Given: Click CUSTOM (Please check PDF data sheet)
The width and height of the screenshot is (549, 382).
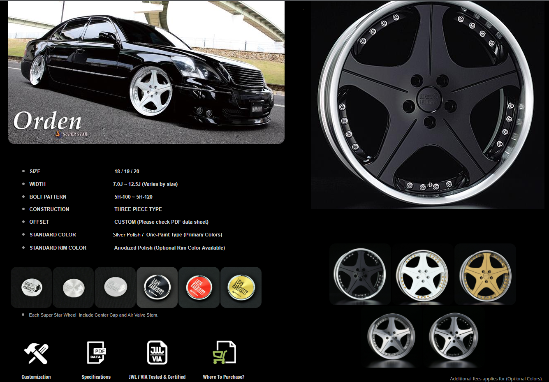Looking at the screenshot, I should pos(161,222).
